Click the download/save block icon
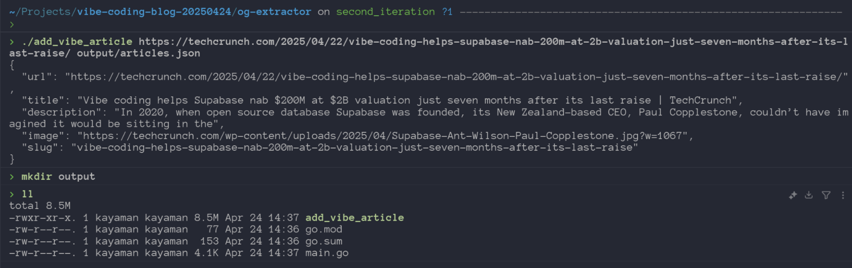 809,195
